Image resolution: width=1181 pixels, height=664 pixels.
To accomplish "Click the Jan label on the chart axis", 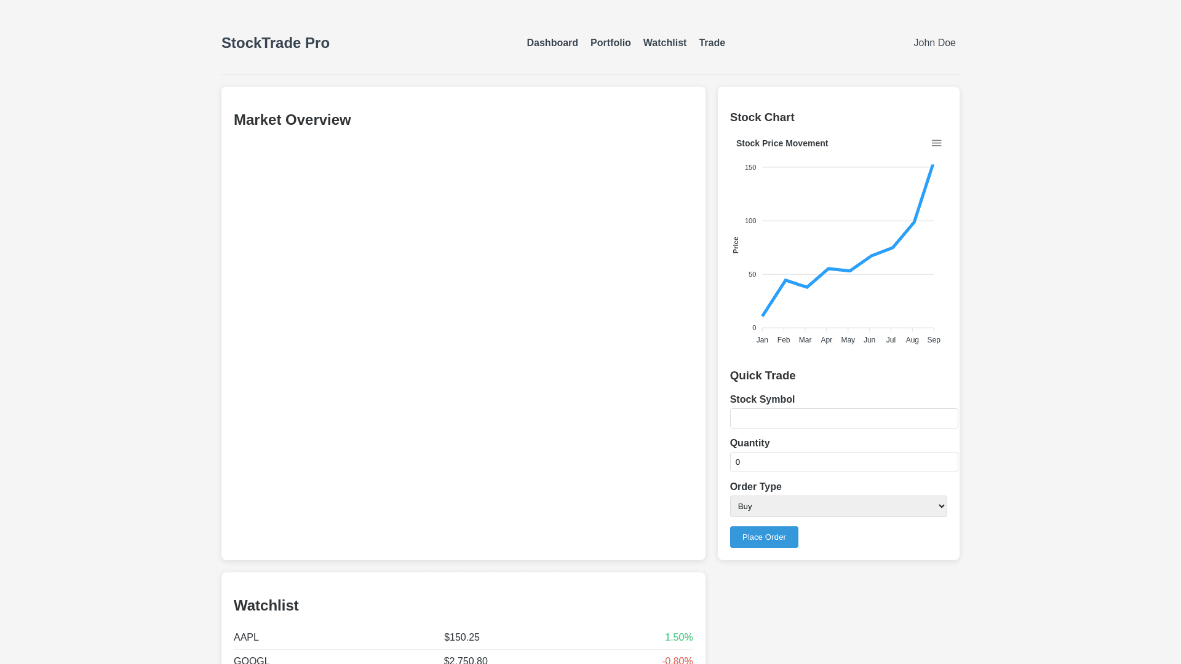I will click(762, 340).
